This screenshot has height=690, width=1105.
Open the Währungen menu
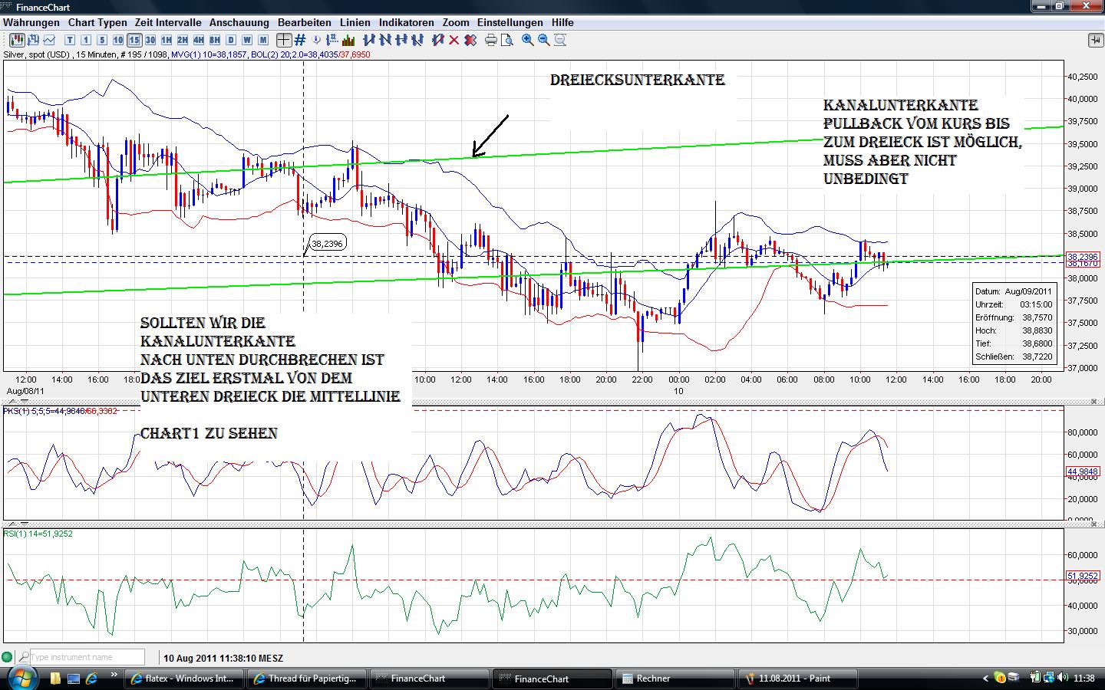point(31,22)
